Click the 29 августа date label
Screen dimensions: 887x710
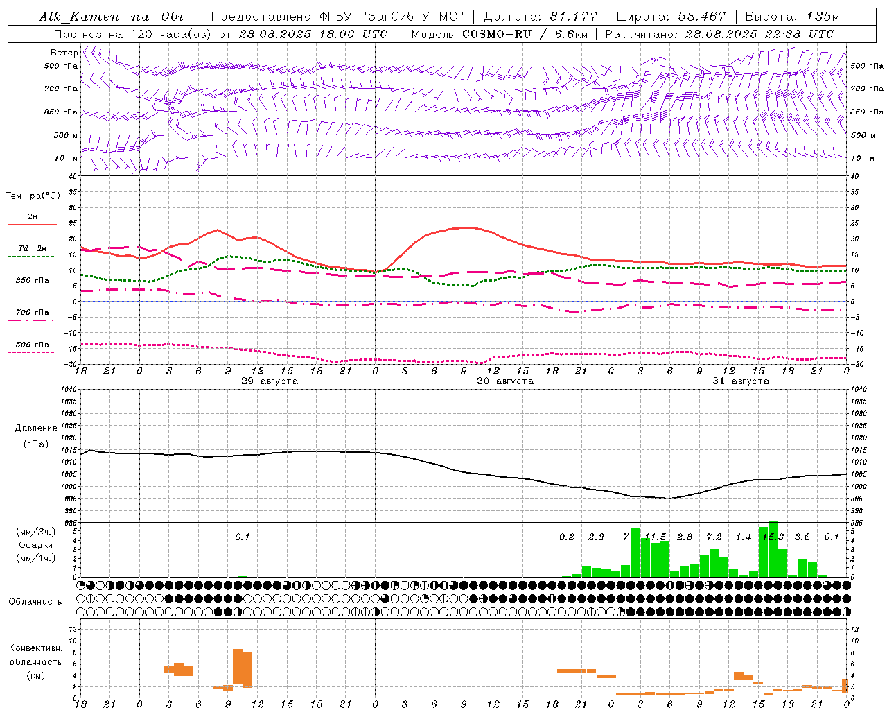[270, 381]
